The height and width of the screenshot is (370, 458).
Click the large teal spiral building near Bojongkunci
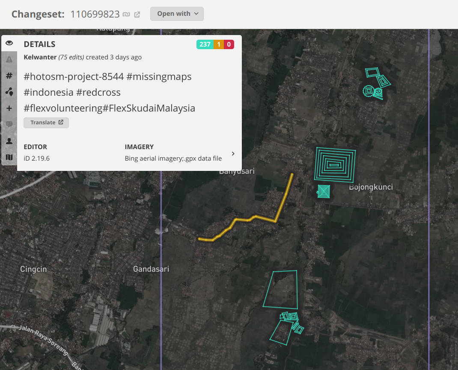(x=334, y=165)
